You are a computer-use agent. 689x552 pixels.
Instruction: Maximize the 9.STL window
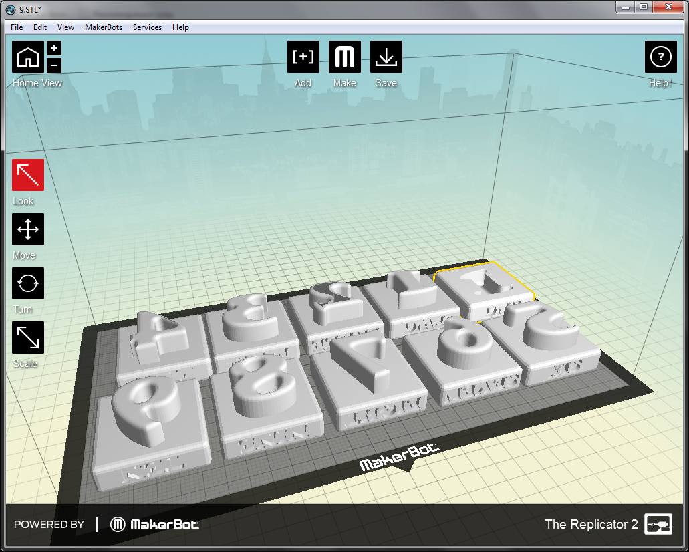pos(644,7)
